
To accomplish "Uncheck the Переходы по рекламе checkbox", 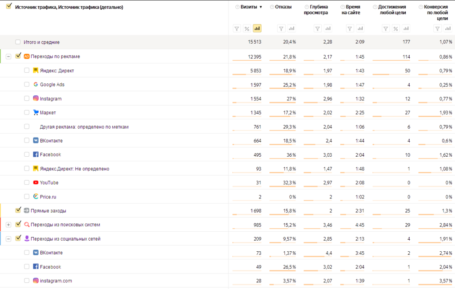I will pos(18,55).
